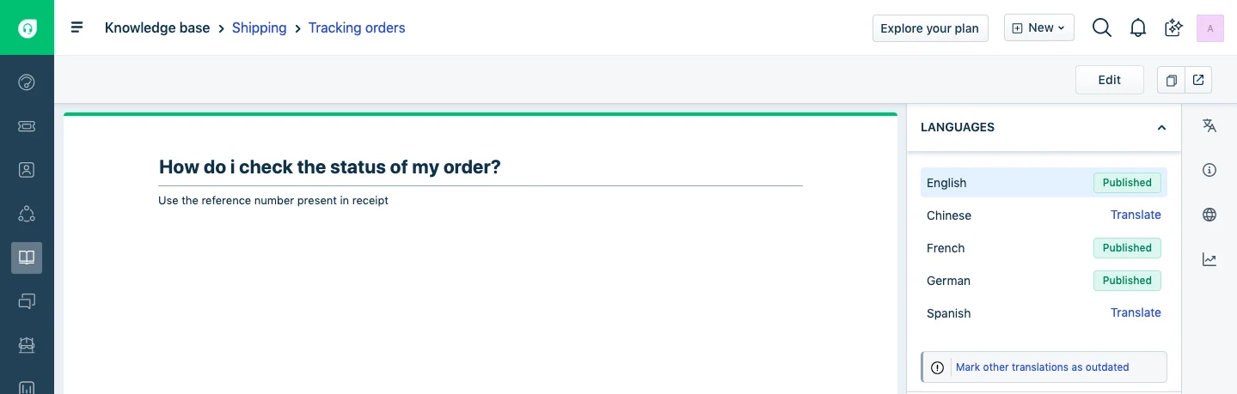Viewport: 1237px width, 394px height.
Task: Collapse the Languages section chevron
Action: pos(1161,127)
